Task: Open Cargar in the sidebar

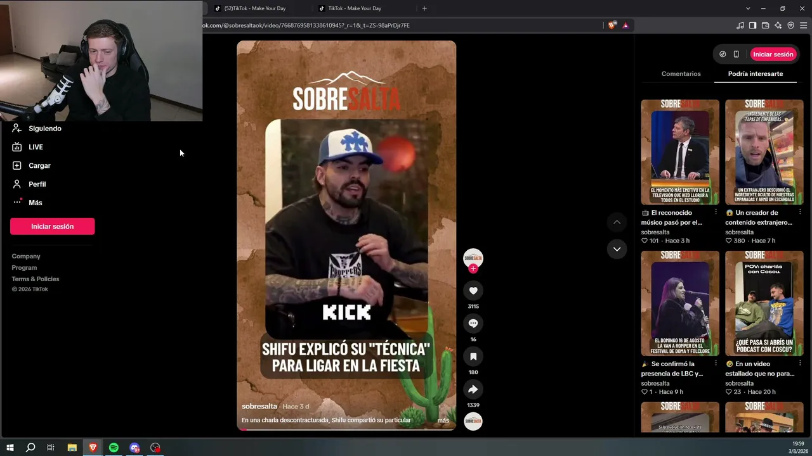Action: (x=39, y=165)
